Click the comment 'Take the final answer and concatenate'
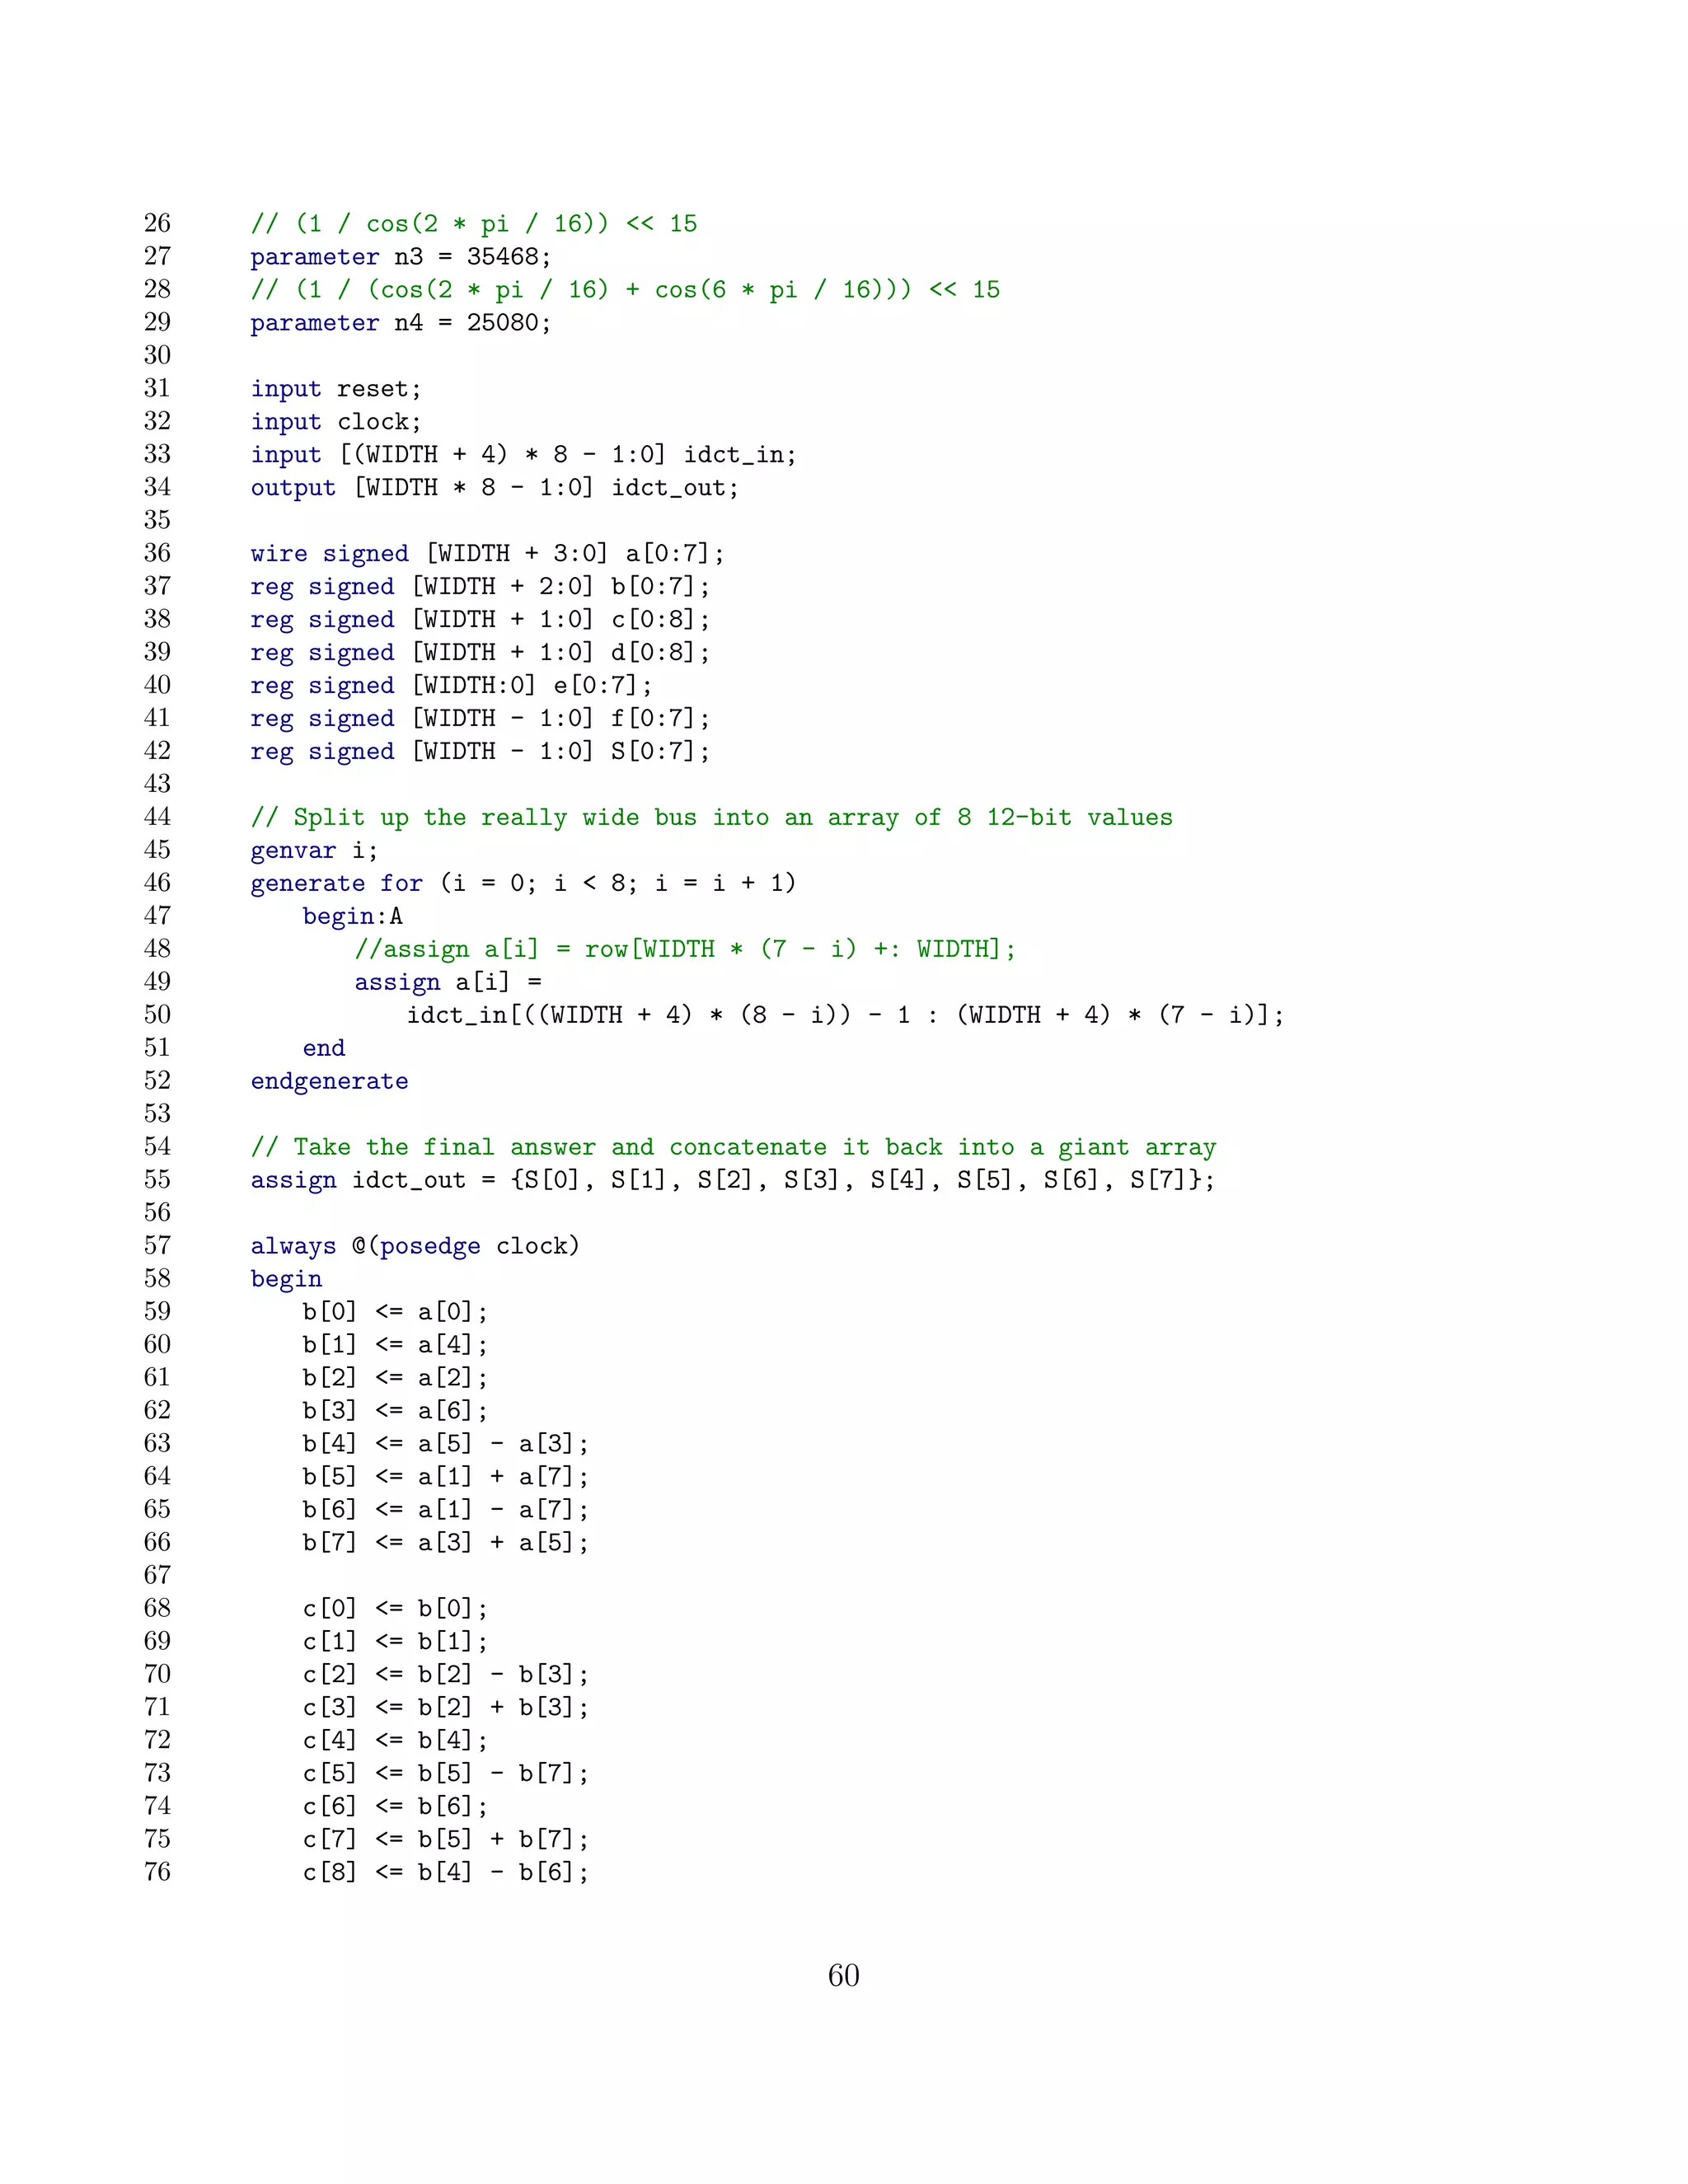The image size is (1688, 2184). [733, 1147]
